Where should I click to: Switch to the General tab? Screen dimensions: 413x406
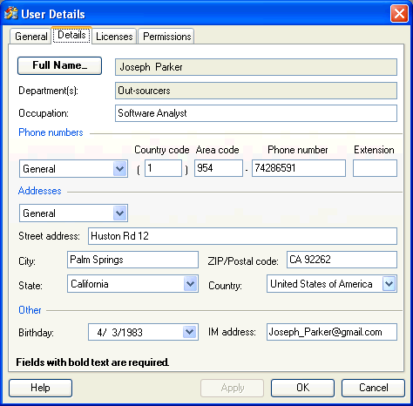[30, 37]
